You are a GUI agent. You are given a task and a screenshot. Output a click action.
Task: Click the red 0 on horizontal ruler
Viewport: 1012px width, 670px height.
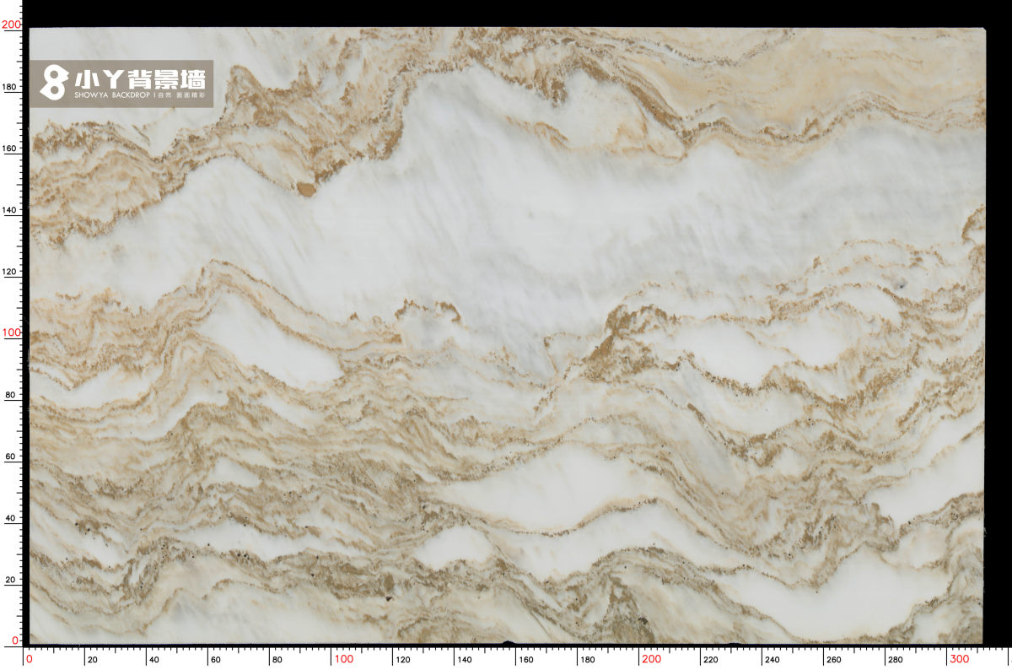coord(30,659)
